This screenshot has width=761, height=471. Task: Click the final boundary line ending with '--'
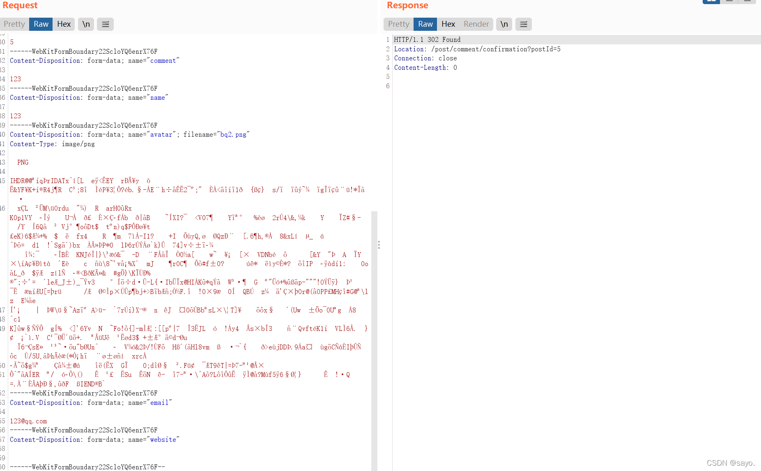87,467
